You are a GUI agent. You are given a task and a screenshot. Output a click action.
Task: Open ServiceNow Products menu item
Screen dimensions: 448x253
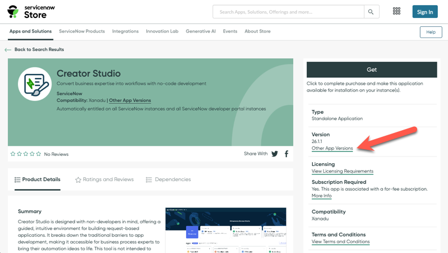click(82, 31)
